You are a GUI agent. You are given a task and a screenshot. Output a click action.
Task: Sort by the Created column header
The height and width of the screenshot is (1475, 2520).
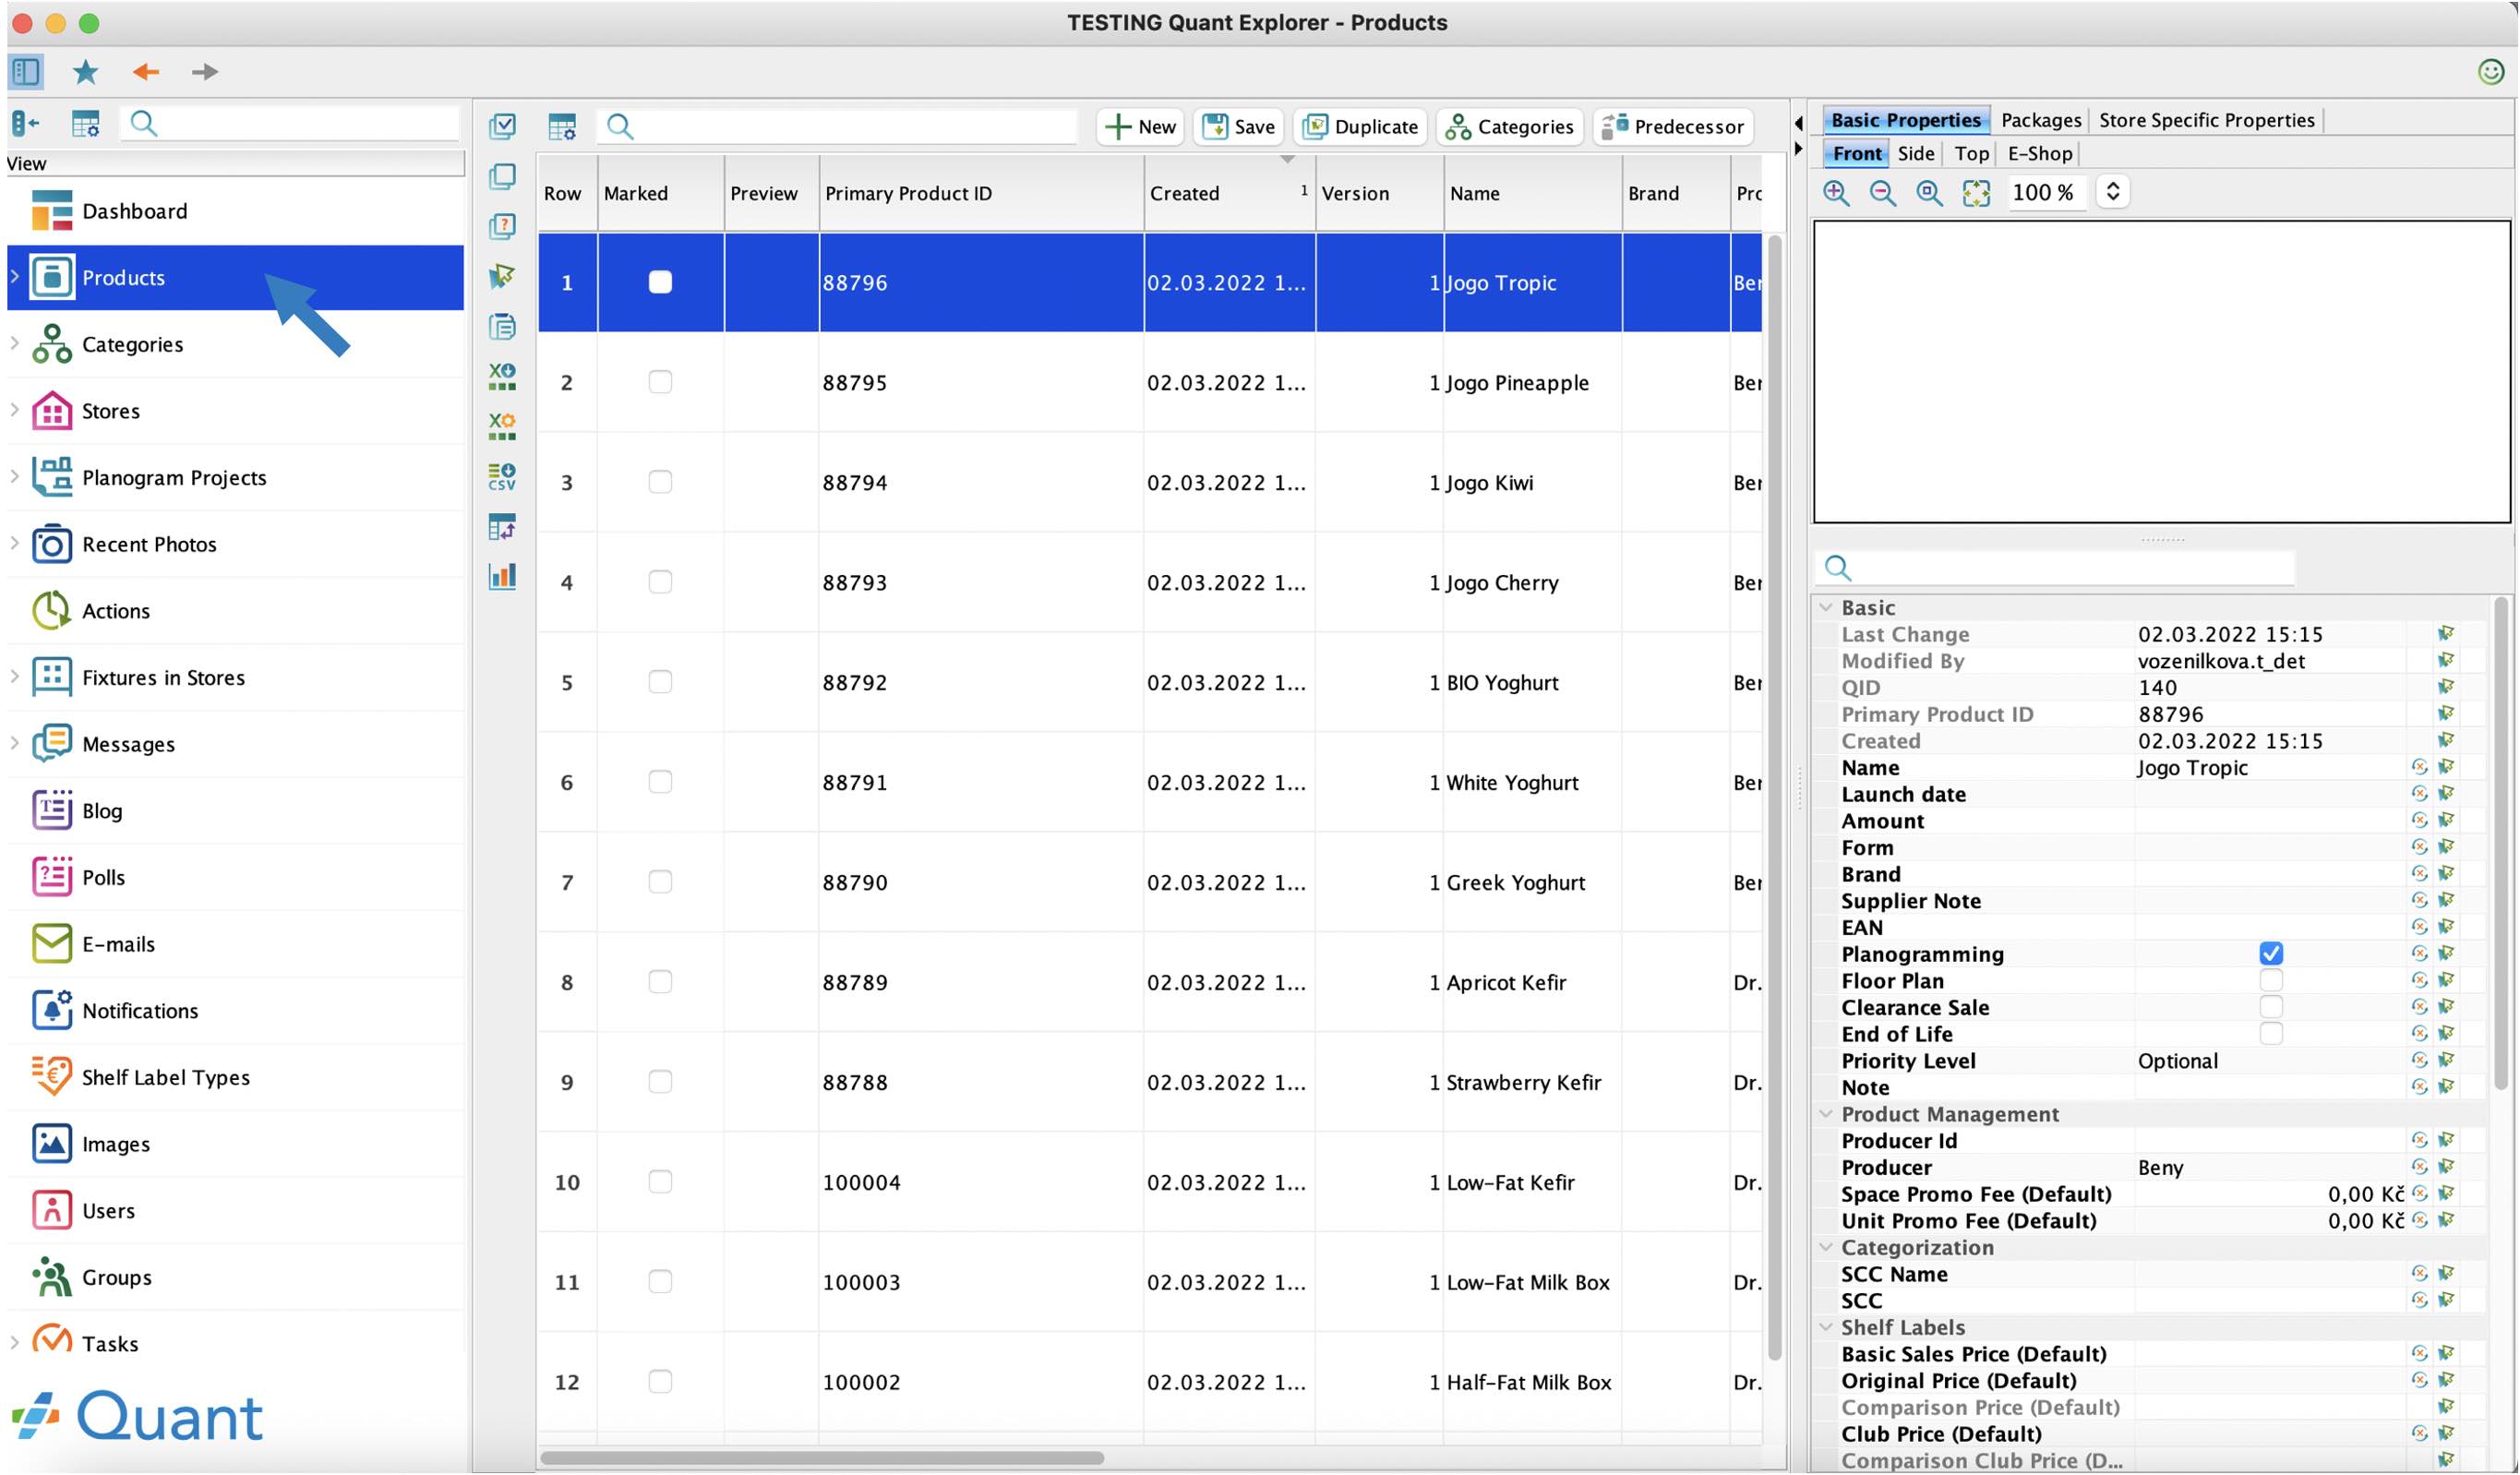pyautogui.click(x=1229, y=193)
